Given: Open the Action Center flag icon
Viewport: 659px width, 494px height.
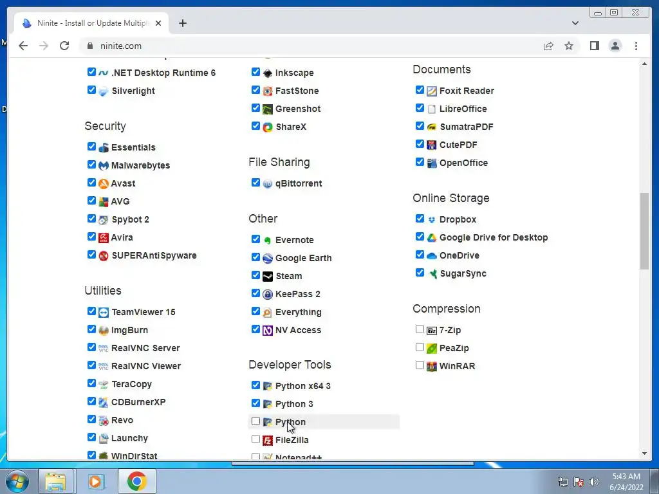Looking at the screenshot, I should (x=579, y=482).
